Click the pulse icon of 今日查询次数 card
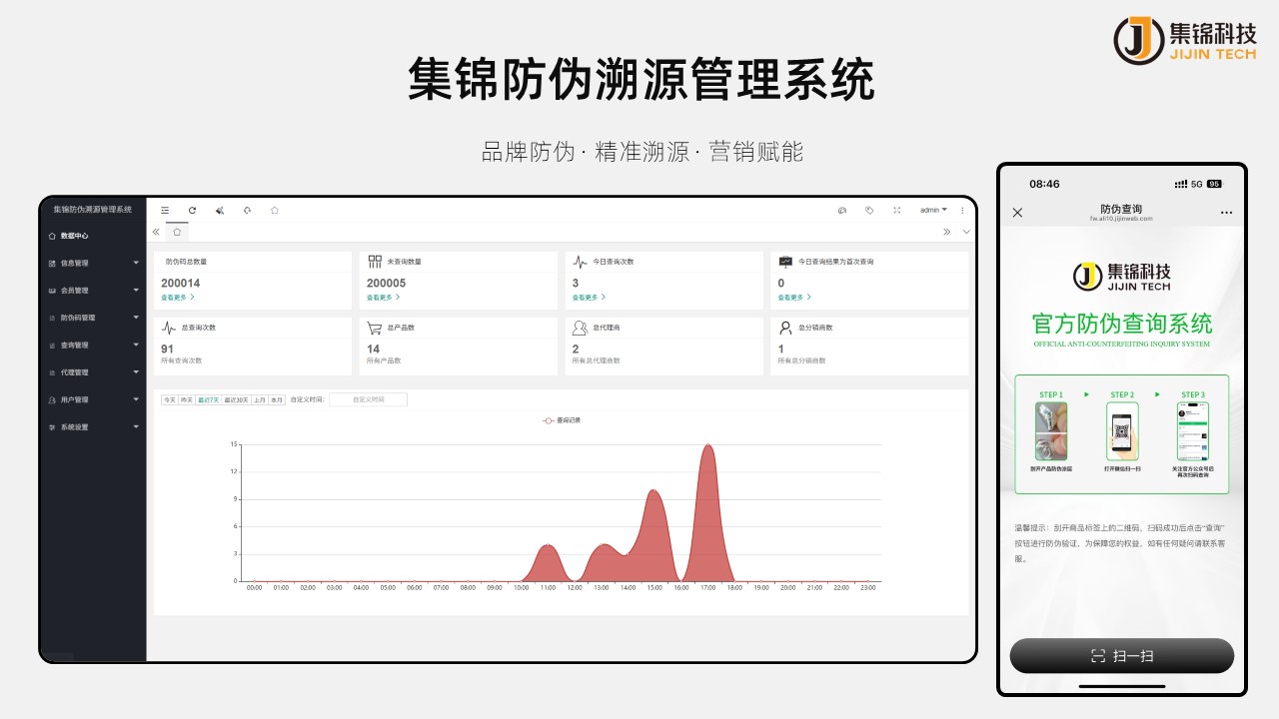The width and height of the screenshot is (1279, 719). click(581, 262)
